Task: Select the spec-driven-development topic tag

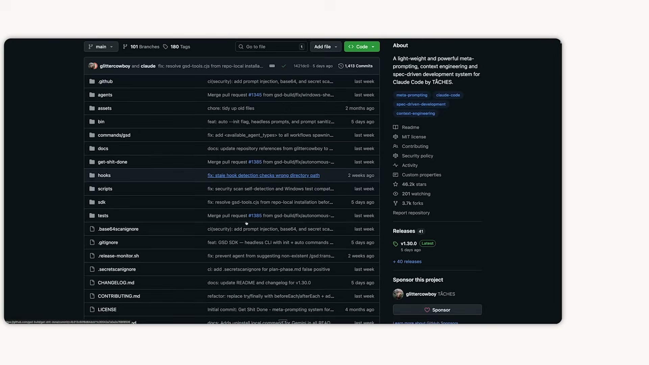Action: (x=421, y=104)
